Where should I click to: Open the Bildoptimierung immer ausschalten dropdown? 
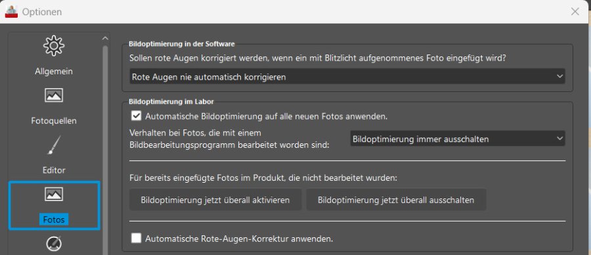[458, 139]
